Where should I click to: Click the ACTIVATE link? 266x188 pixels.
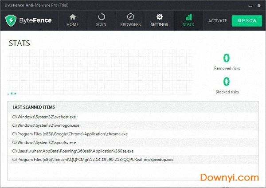pos(218,21)
